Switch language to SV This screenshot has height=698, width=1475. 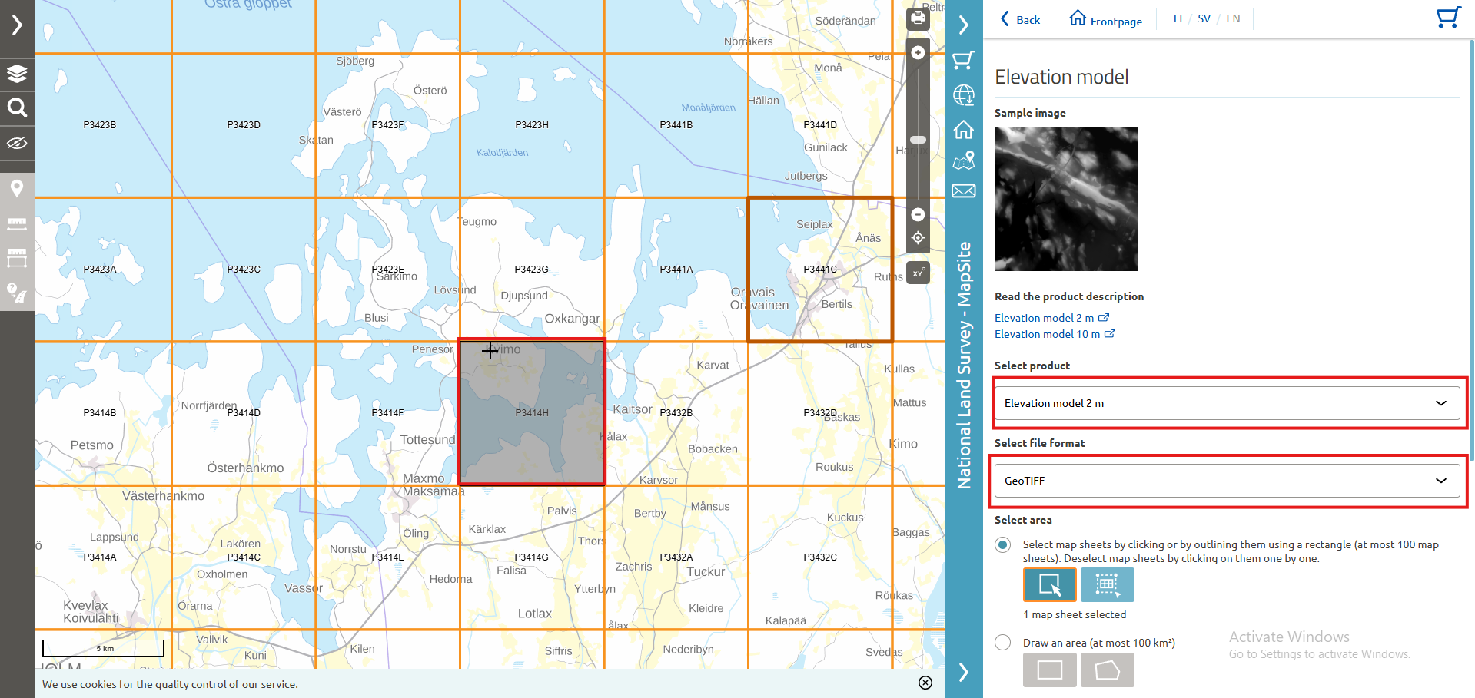pyautogui.click(x=1204, y=18)
